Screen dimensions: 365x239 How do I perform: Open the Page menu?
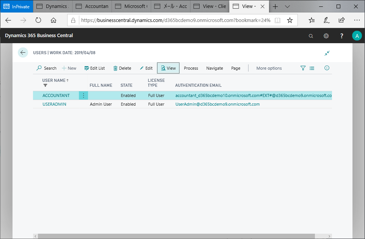coord(236,68)
